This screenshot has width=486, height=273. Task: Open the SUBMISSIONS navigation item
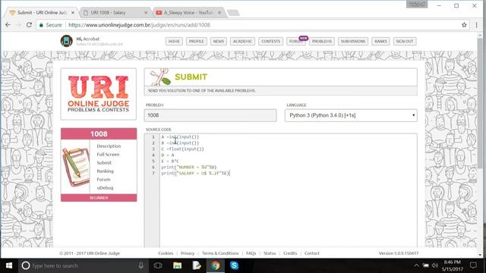[x=353, y=41]
